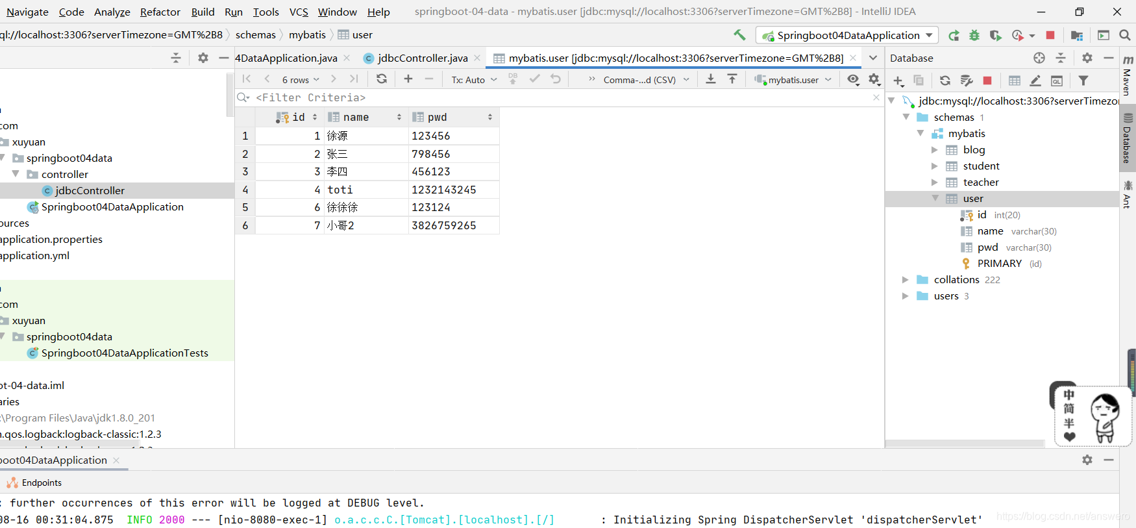This screenshot has width=1136, height=528.
Task: Select the toti cell in name column
Action: (366, 190)
